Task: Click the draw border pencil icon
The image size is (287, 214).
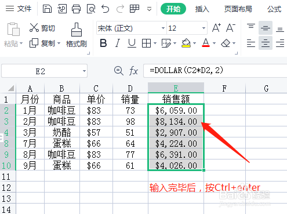Action: 166,43
